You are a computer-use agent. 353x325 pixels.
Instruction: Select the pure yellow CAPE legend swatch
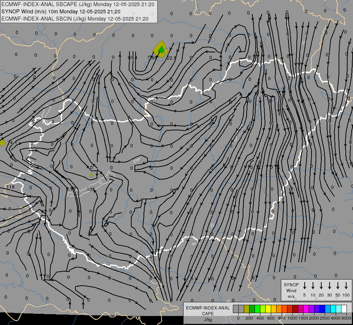click(268, 309)
